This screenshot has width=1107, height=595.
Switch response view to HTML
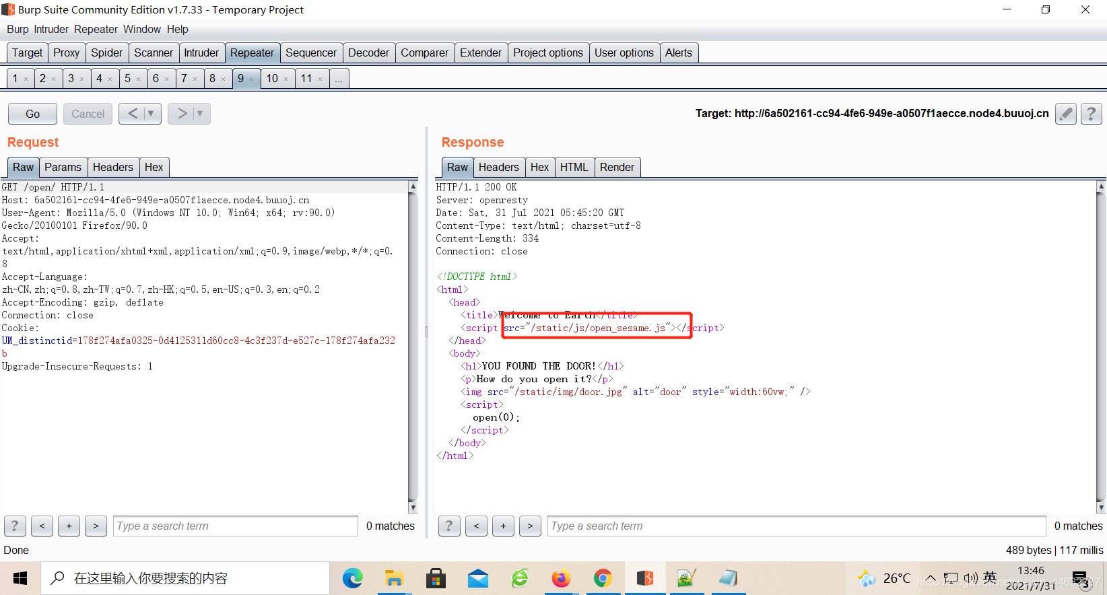point(574,167)
